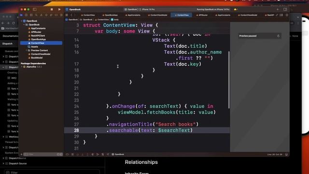Stop the running OpenBook app
The image size is (309, 174).
point(52,10)
